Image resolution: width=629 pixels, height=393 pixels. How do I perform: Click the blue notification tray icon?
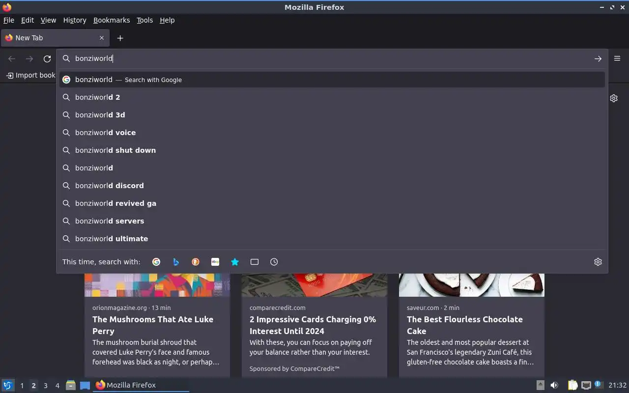pyautogui.click(x=598, y=384)
